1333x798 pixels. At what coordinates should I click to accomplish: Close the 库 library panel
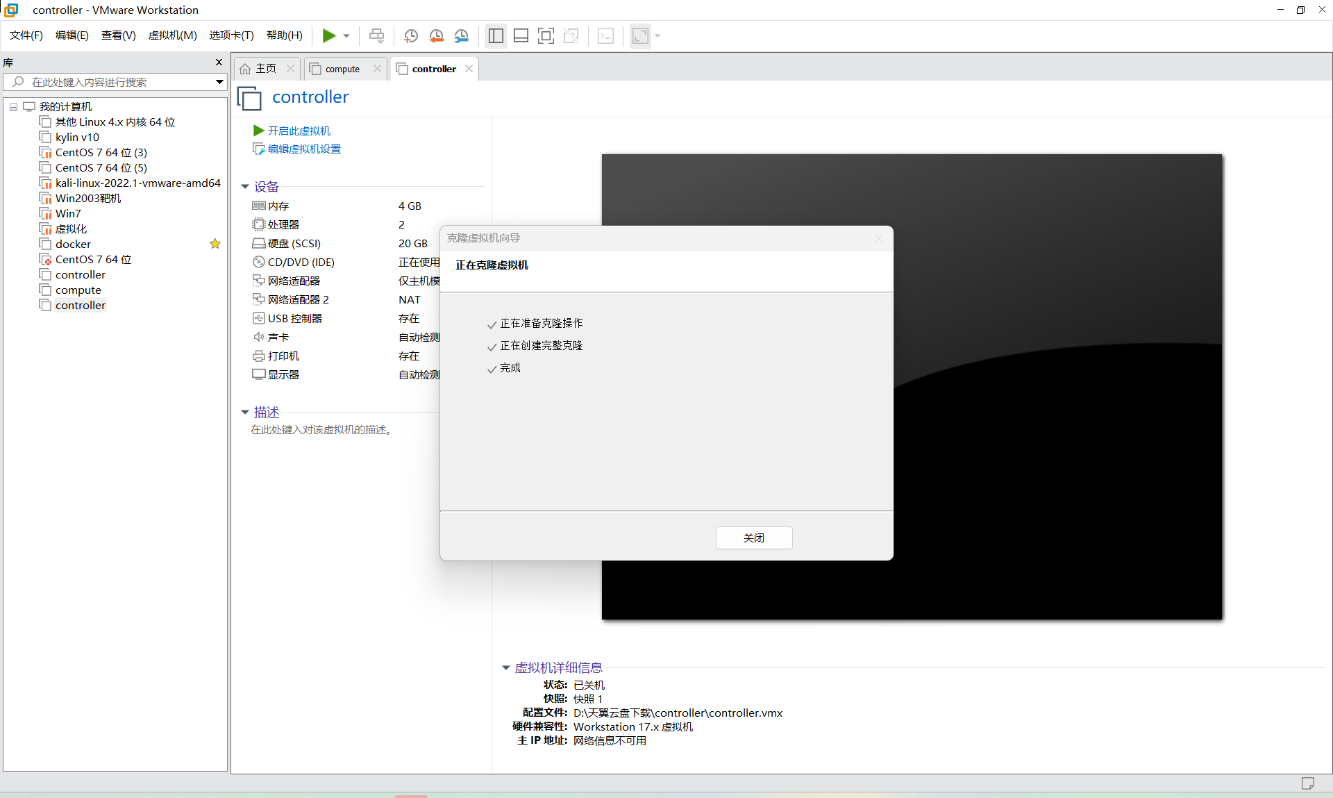click(219, 63)
